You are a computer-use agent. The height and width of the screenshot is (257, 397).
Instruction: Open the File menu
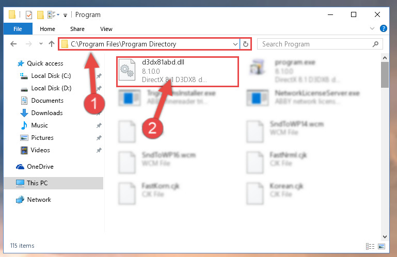click(18, 29)
